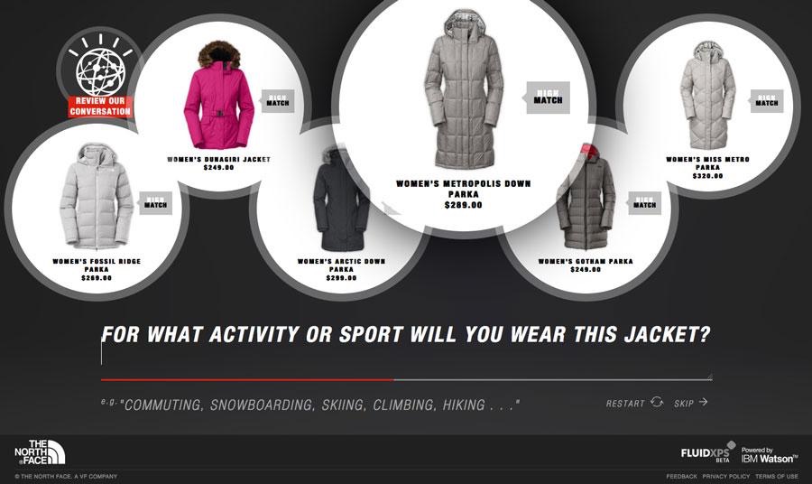Select the pink Dunagiri Jacket image

pos(218,96)
